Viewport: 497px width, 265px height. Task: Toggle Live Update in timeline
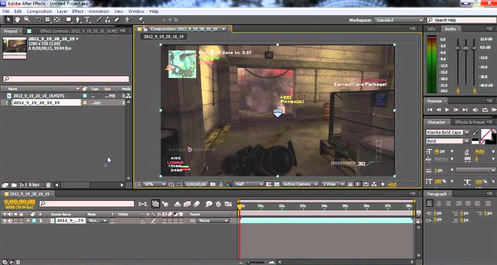tap(155, 204)
